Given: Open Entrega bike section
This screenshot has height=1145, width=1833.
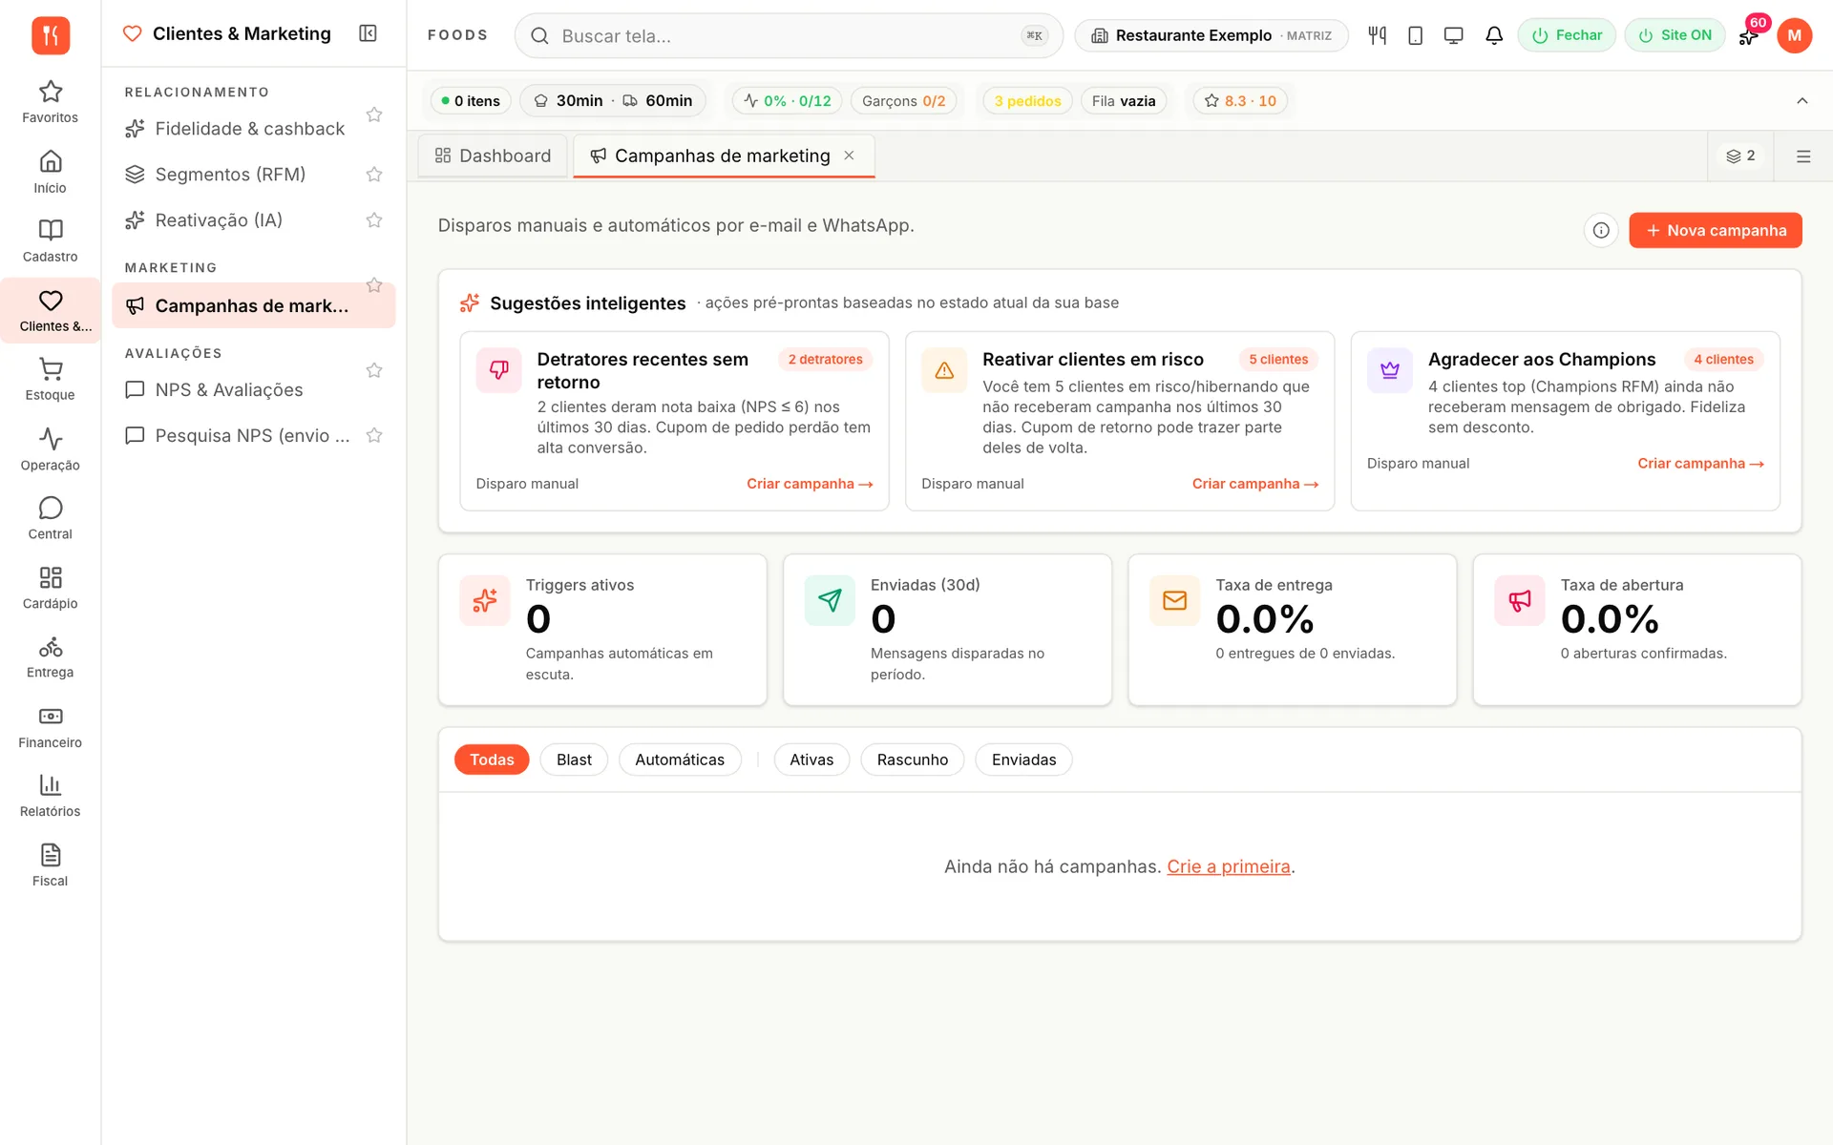Looking at the screenshot, I should (x=50, y=657).
